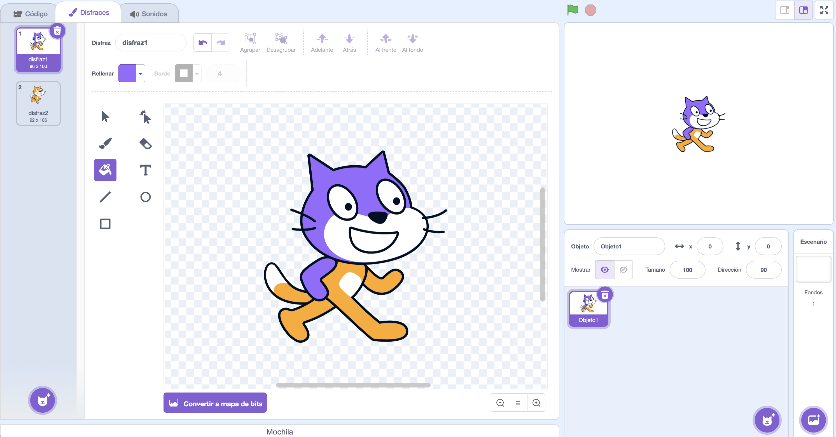Move selection Atrás one layer

[x=349, y=43]
